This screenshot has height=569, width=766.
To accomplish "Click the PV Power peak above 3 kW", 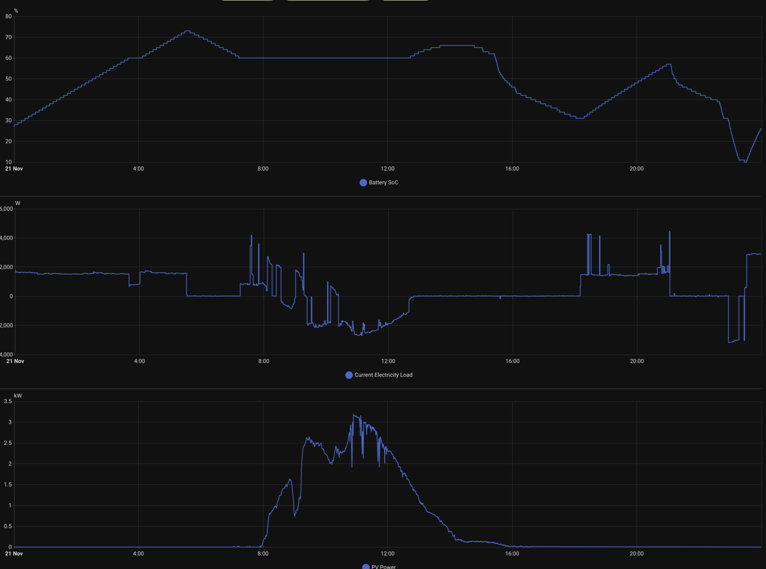I will 354,415.
